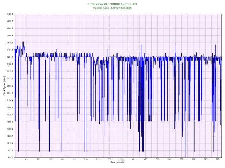
Task: Click the 295 time axis tick label
Action: (98, 159)
